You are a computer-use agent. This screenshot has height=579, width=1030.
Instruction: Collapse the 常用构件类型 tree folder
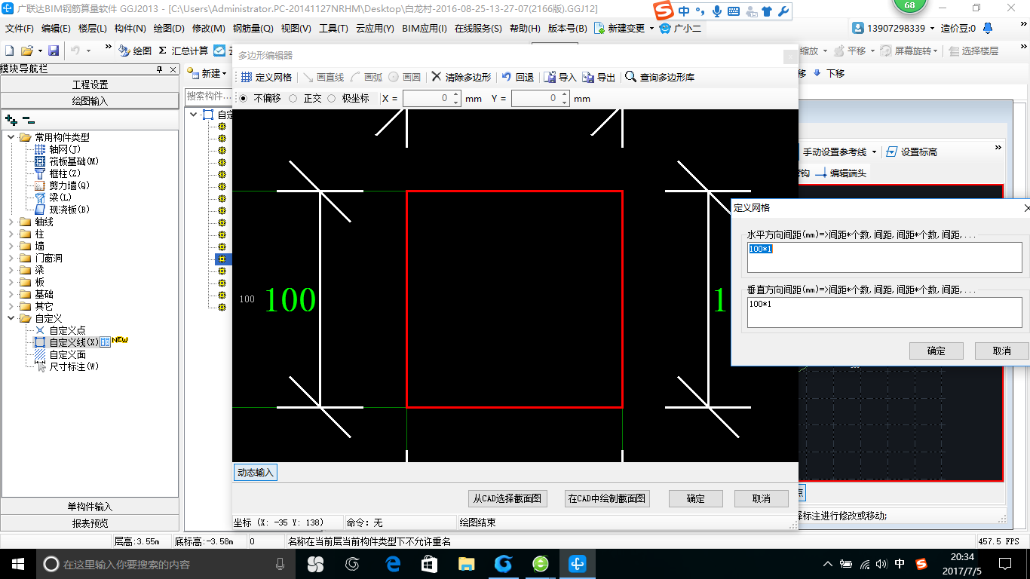(11, 137)
